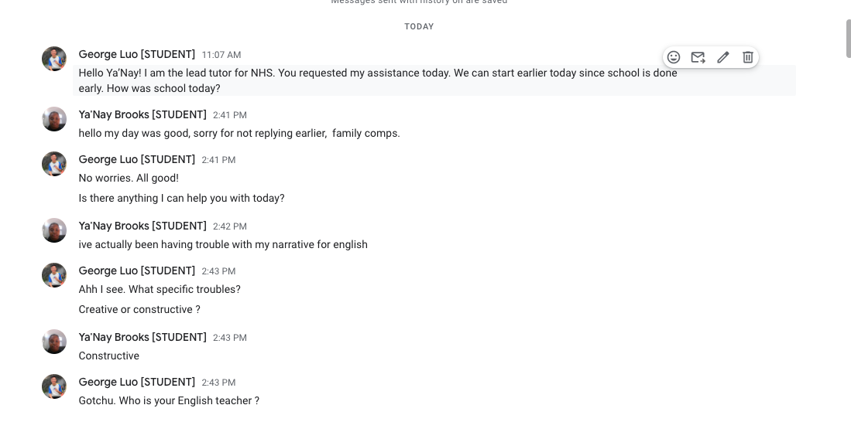This screenshot has height=422, width=851.
Task: Click the 11:07 AM timestamp
Action: (x=221, y=55)
